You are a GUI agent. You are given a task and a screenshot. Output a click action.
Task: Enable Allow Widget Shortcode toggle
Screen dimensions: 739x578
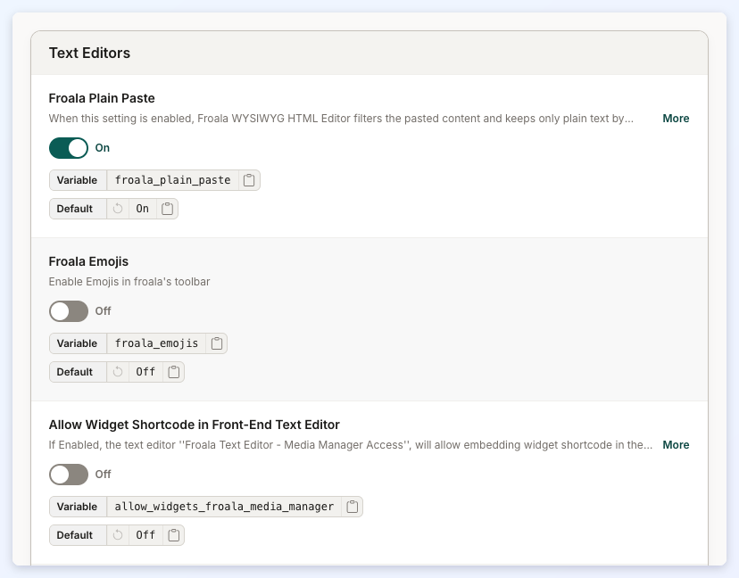(x=69, y=475)
